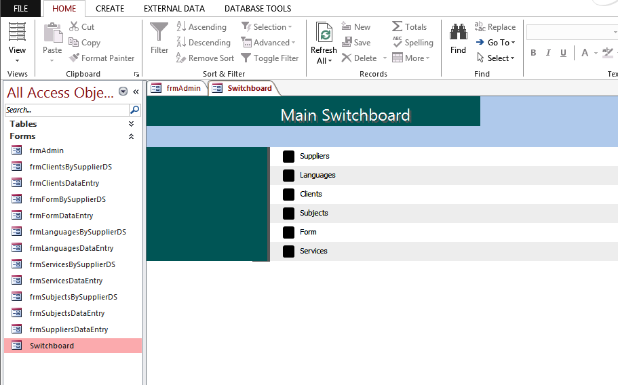Sort records Descending
Screen dimensions: 618x385
[x=204, y=43]
